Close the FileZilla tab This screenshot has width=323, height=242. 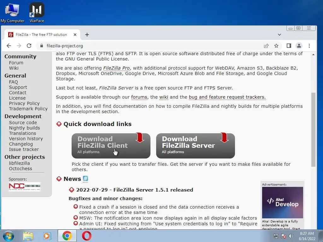point(75,35)
